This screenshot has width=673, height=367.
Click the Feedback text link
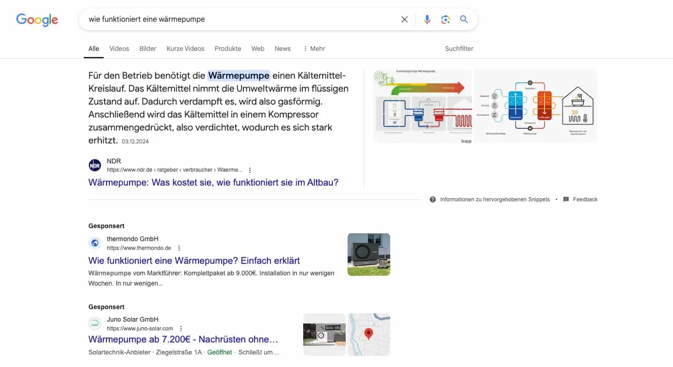(x=585, y=199)
